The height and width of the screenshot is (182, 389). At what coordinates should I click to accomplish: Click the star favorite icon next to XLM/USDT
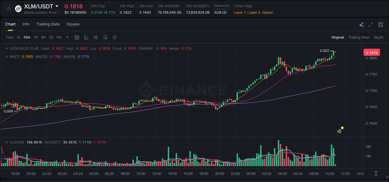coord(8,8)
